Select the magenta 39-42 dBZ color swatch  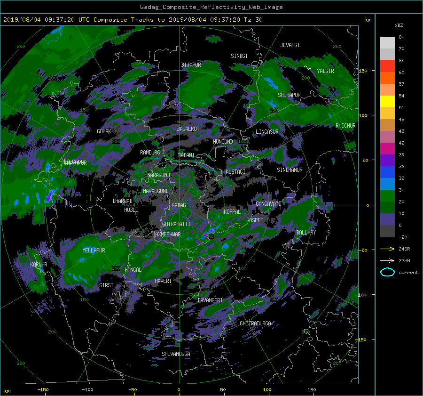click(387, 148)
